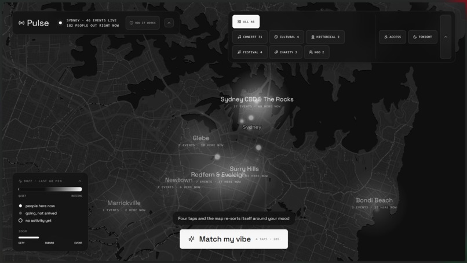Click the 182 People Out Right Now text
The height and width of the screenshot is (263, 467).
tap(93, 26)
